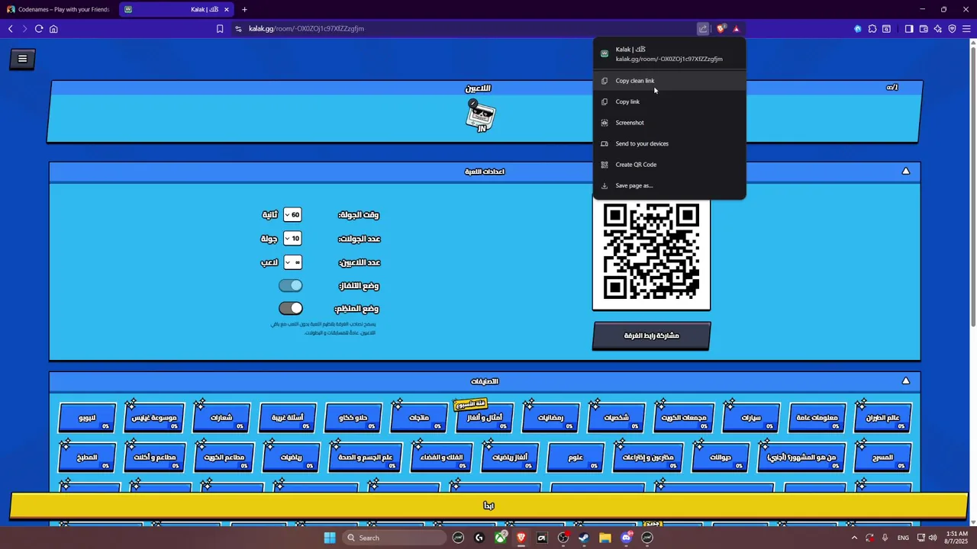Select the شخصيات category
Image resolution: width=977 pixels, height=549 pixels.
[617, 418]
